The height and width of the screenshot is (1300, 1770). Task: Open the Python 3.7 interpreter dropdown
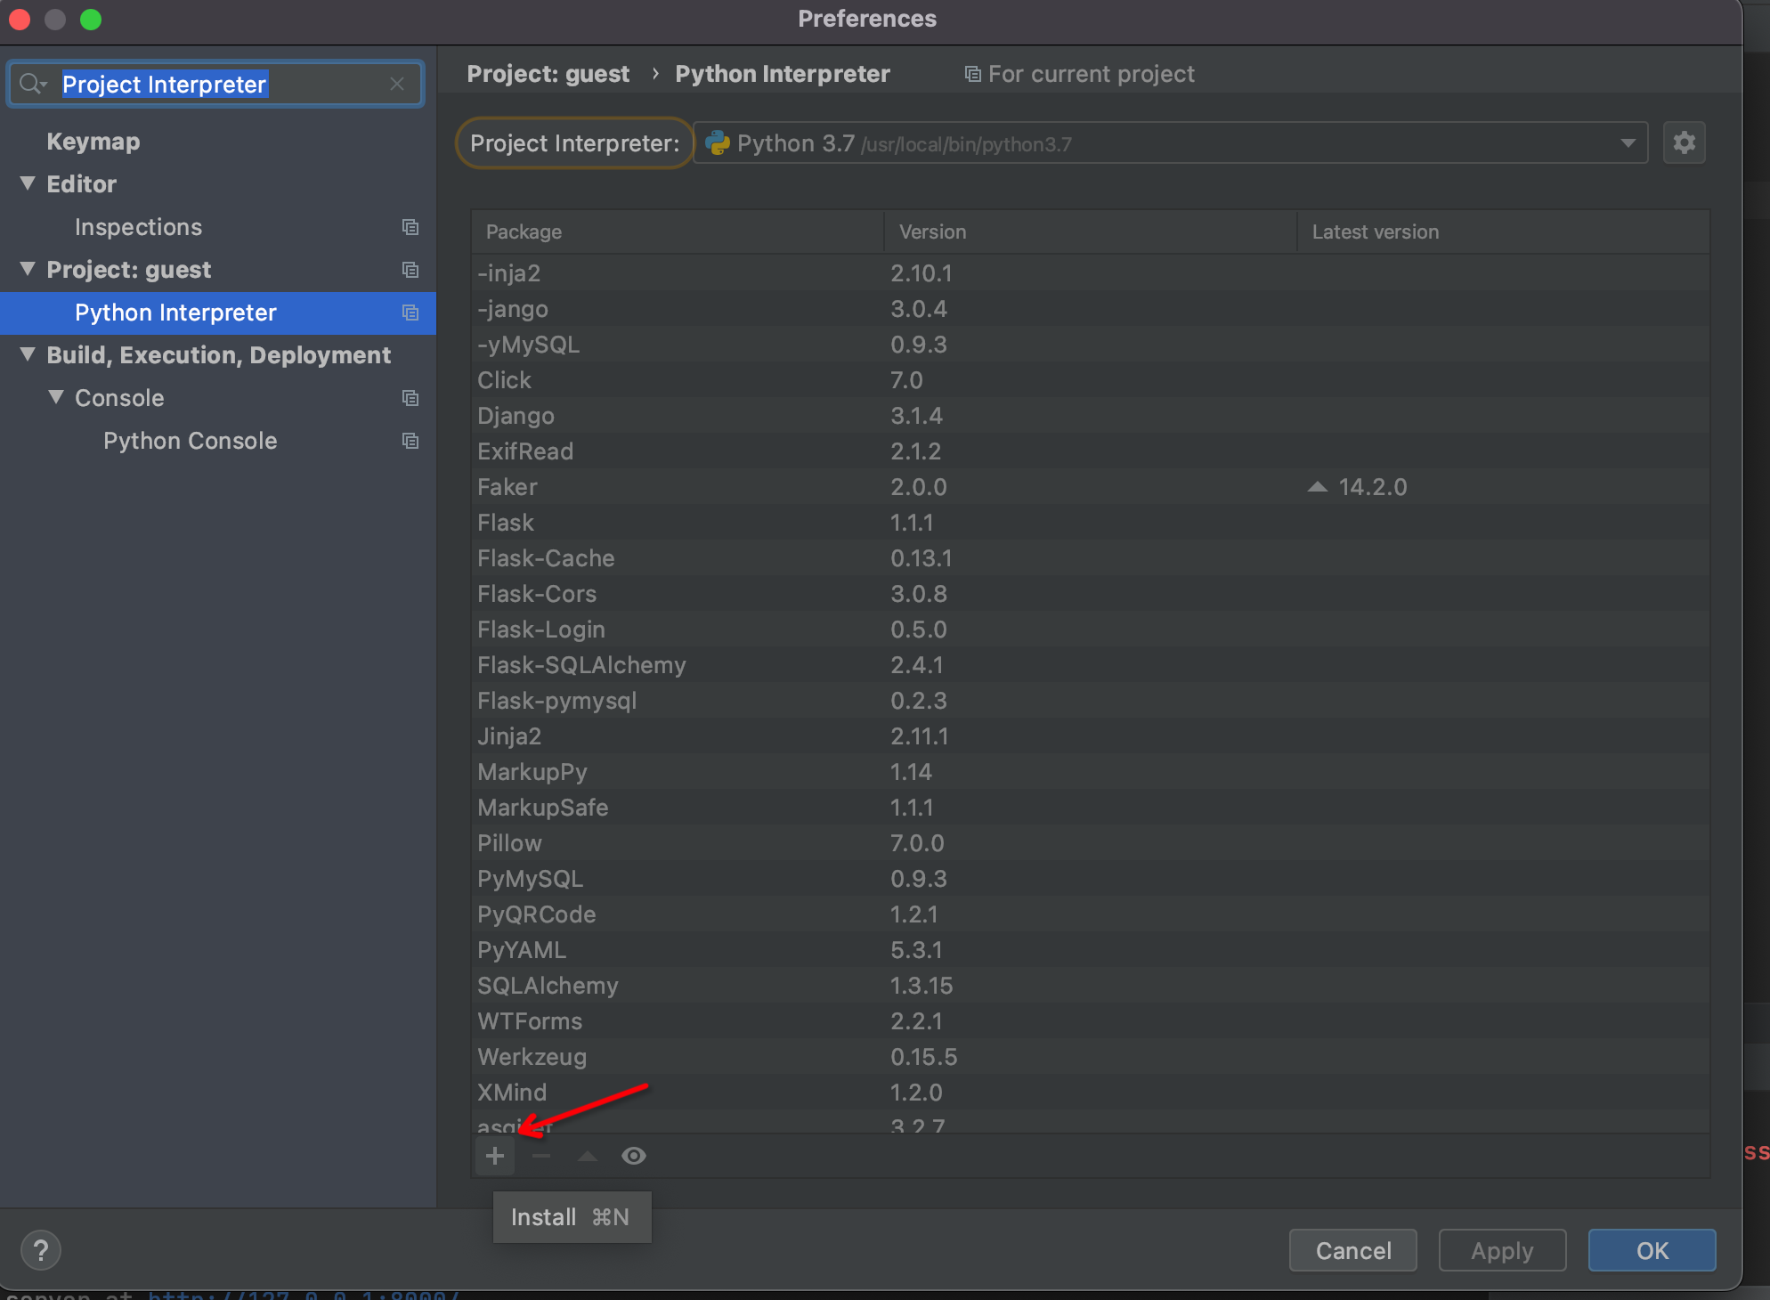(x=1628, y=143)
